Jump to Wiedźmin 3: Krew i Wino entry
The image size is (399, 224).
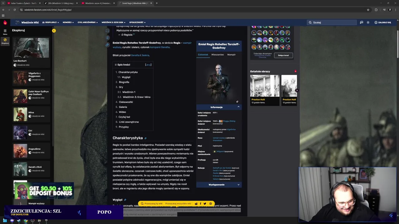[x=137, y=97]
